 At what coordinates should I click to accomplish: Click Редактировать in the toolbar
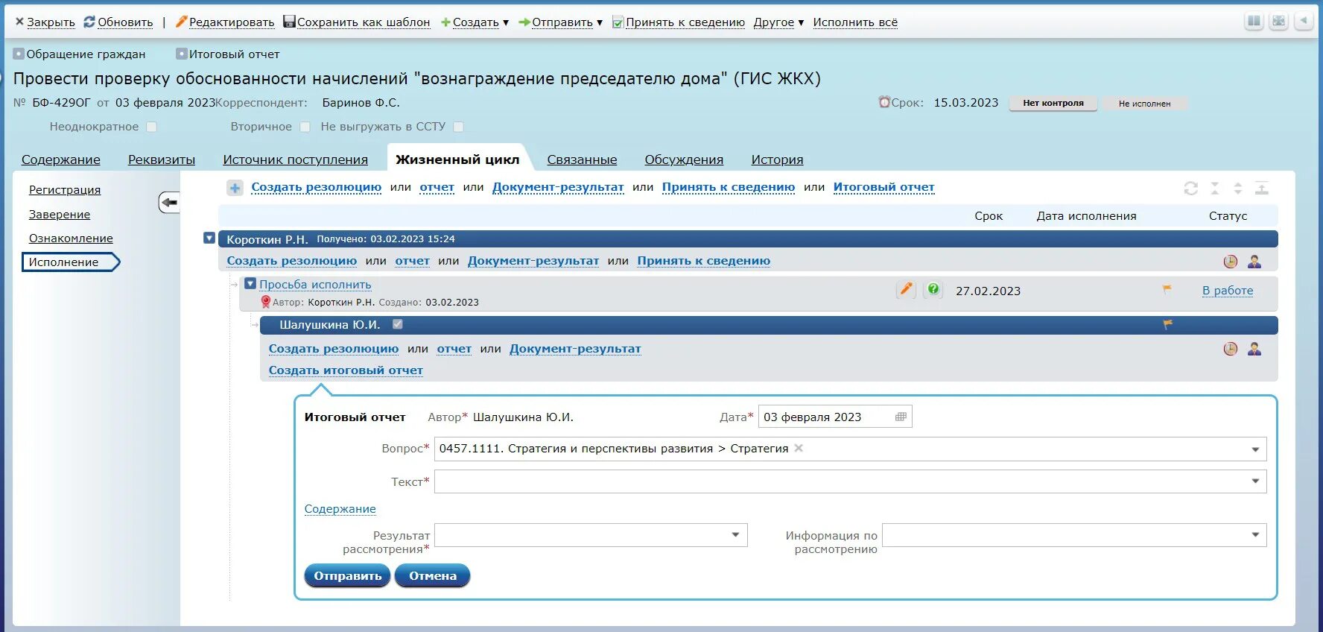click(x=225, y=22)
